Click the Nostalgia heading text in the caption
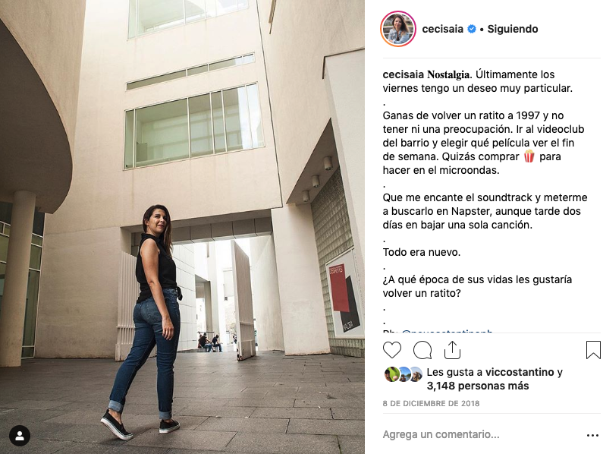The image size is (603, 454). tap(449, 74)
